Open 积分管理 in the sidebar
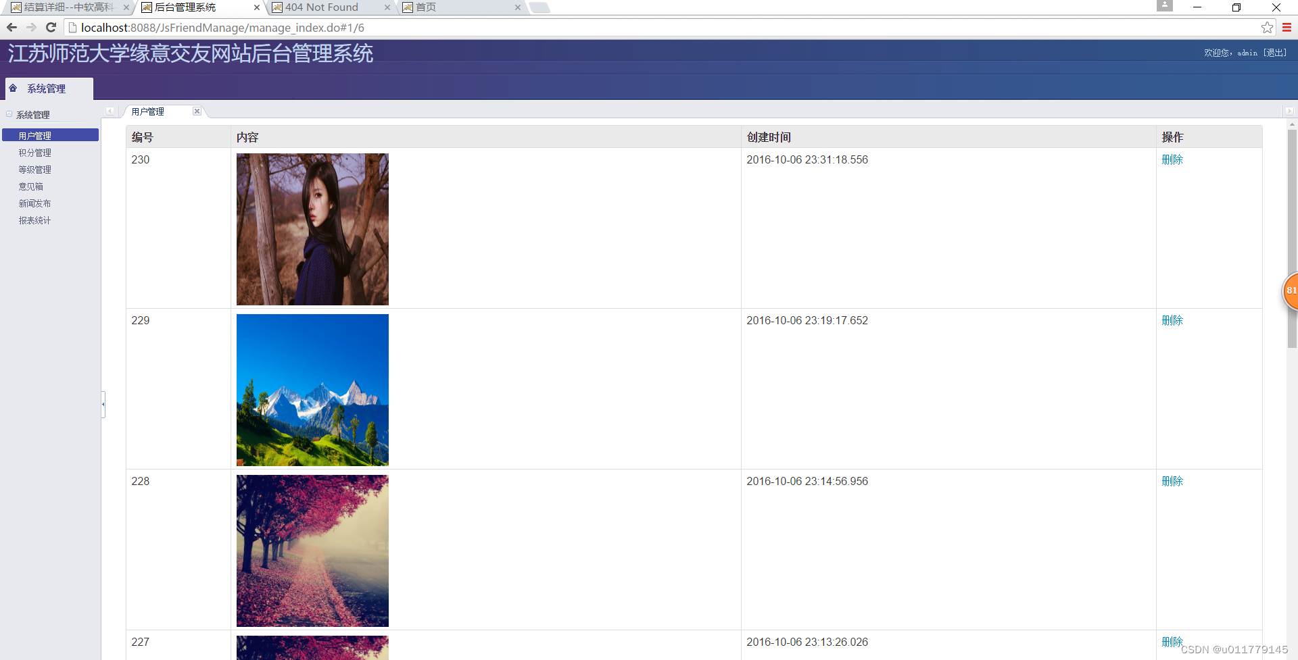Screen dimensions: 1298x660 click(x=34, y=153)
